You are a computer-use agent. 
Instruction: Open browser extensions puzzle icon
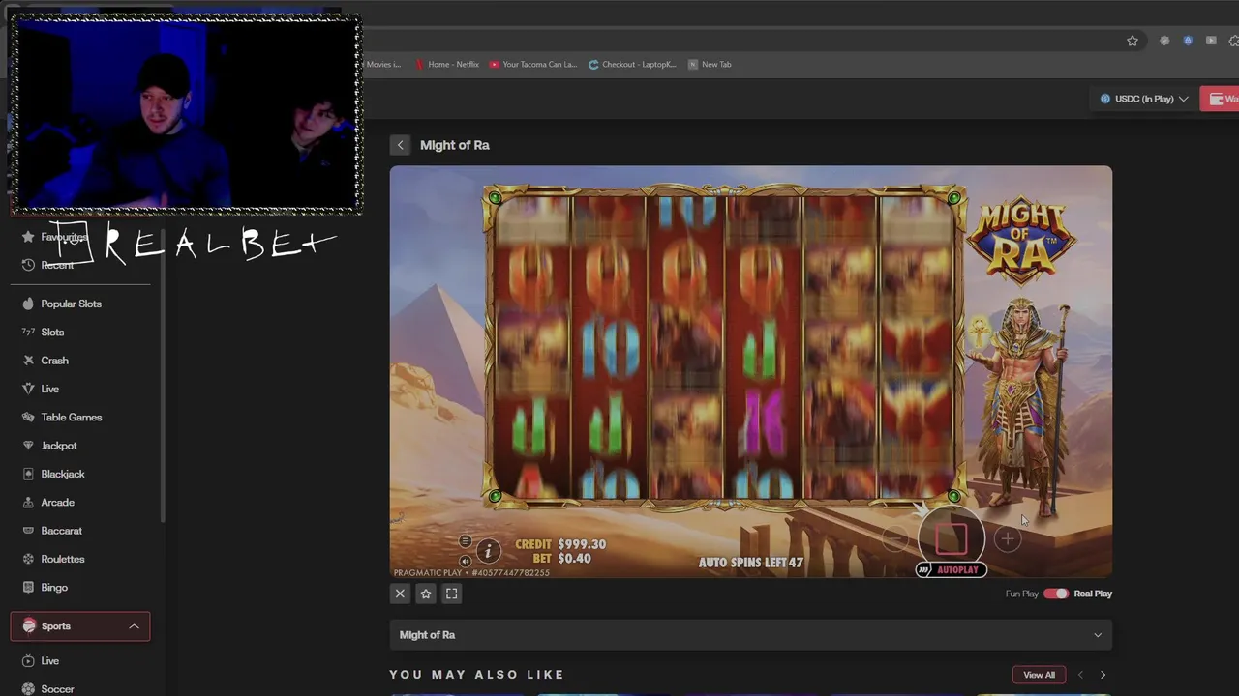click(1234, 41)
